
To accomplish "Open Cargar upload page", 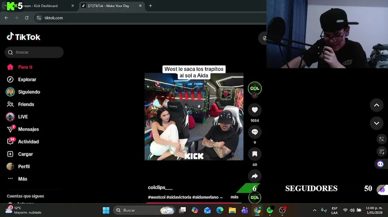I will click(x=20, y=154).
